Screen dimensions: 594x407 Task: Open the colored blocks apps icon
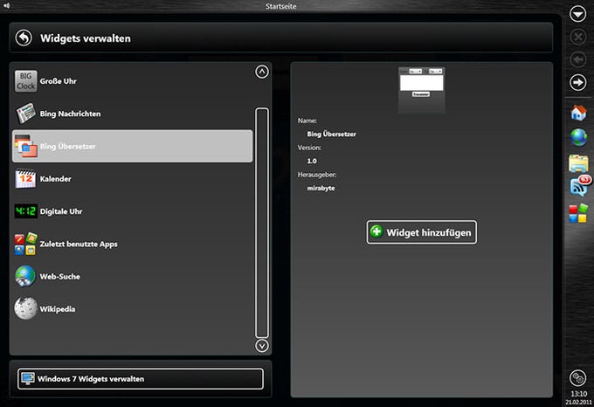coord(578,213)
